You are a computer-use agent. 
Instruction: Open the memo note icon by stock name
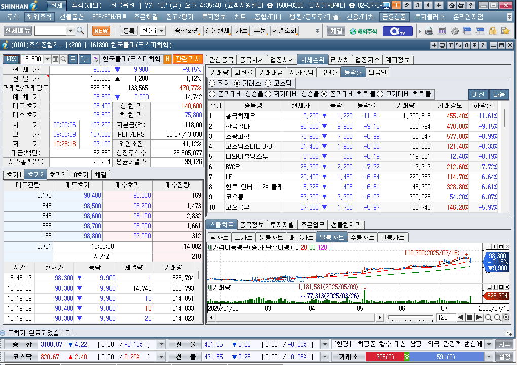click(x=96, y=59)
